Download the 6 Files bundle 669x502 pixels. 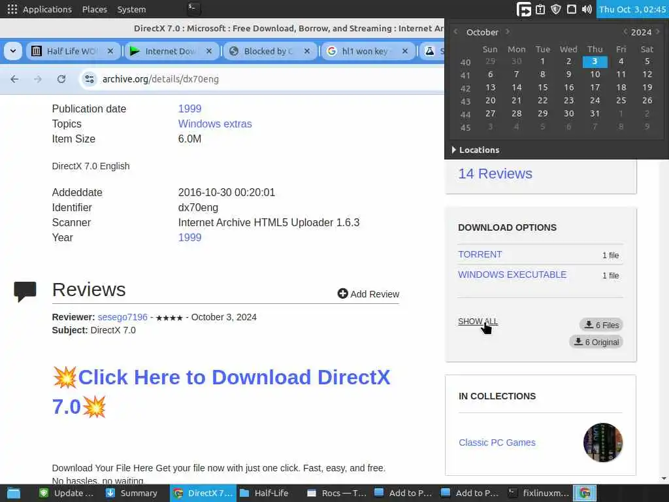[601, 325]
